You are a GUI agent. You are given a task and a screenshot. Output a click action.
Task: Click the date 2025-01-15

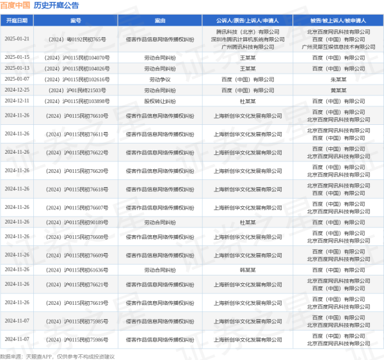point(17,58)
